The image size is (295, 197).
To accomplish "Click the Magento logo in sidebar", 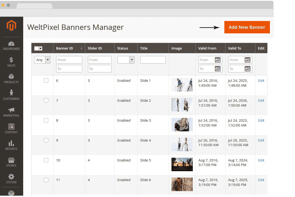I will click(11, 26).
